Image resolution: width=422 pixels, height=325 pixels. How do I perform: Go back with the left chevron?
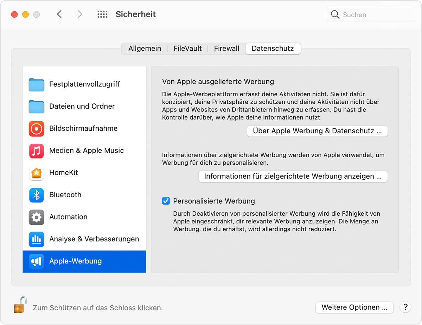tap(59, 14)
